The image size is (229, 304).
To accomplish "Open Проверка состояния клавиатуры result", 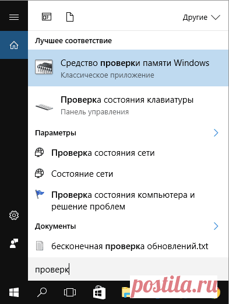I will [x=128, y=105].
